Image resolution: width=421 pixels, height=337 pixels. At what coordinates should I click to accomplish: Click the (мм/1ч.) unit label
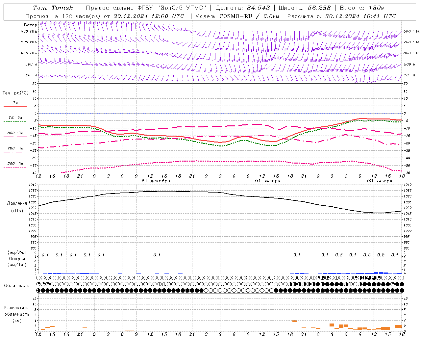coord(17,265)
